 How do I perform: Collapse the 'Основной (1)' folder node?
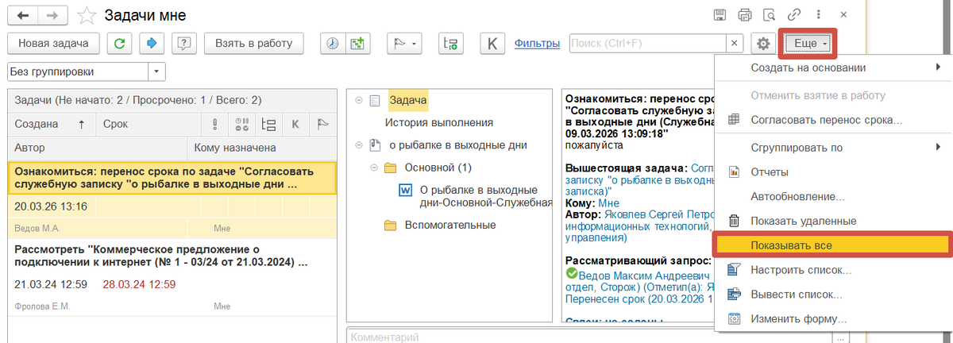tap(373, 168)
